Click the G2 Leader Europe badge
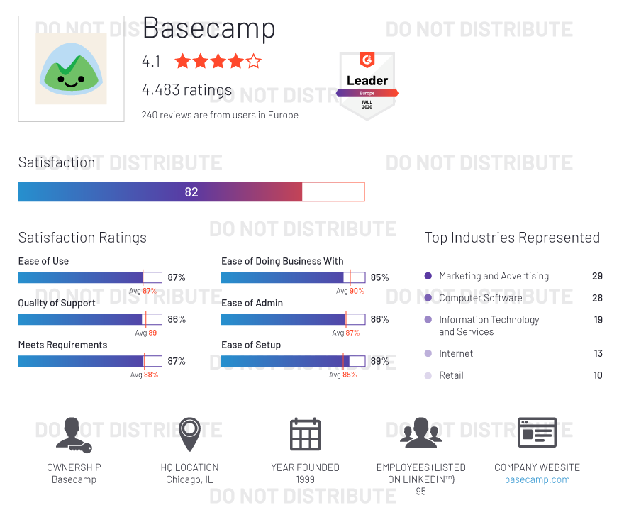This screenshot has width=624, height=510. 367,85
